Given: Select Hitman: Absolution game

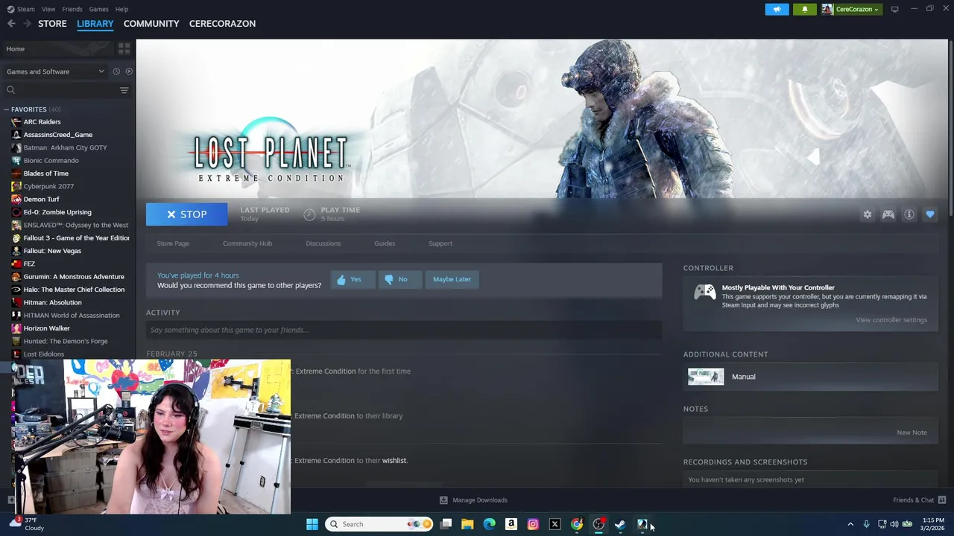Looking at the screenshot, I should pyautogui.click(x=52, y=302).
